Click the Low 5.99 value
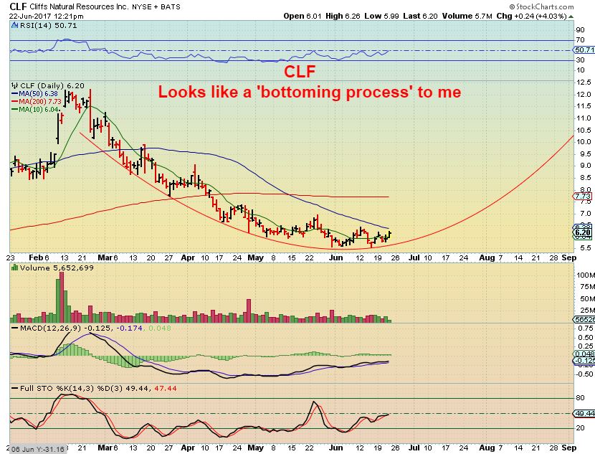The height and width of the screenshot is (454, 595). click(x=381, y=16)
